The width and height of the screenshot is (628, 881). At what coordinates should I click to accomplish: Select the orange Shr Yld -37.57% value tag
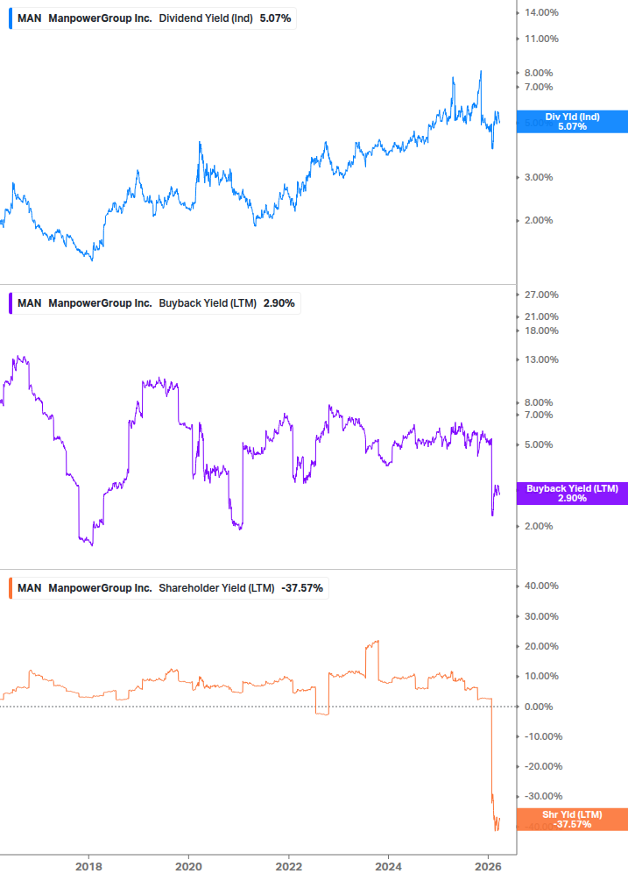pyautogui.click(x=572, y=820)
